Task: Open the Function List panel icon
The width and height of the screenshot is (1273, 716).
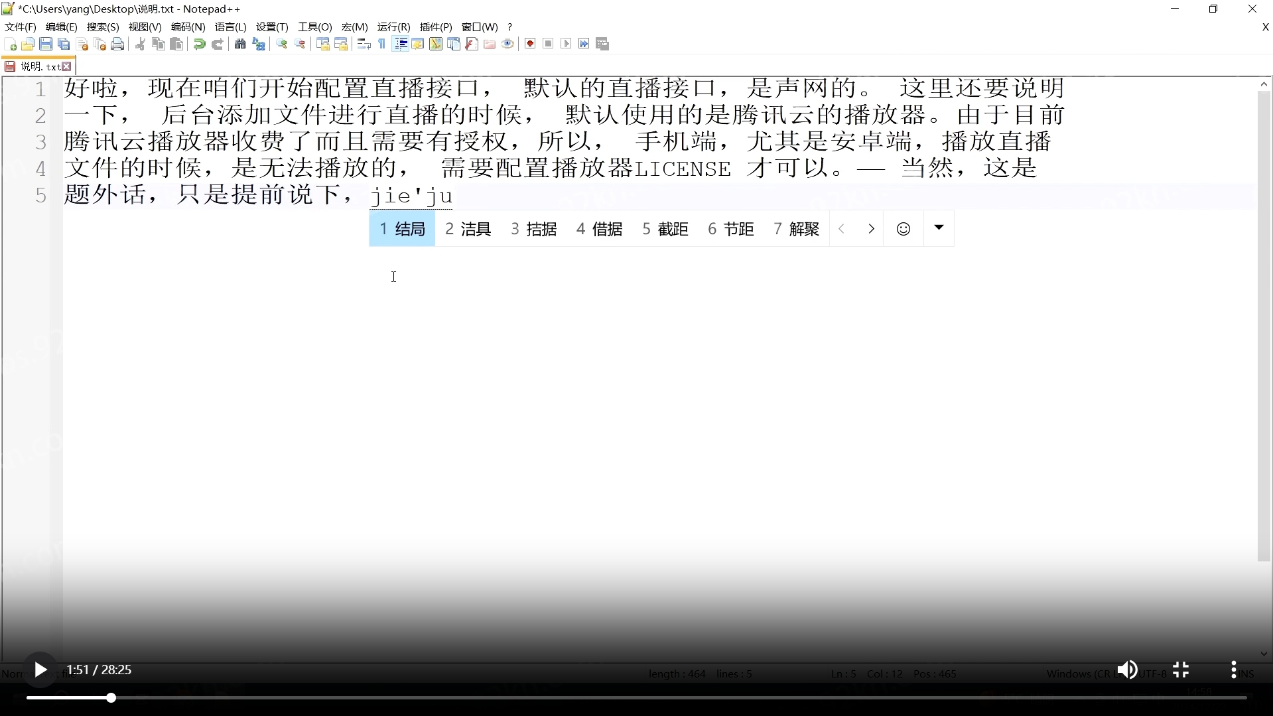Action: click(472, 44)
